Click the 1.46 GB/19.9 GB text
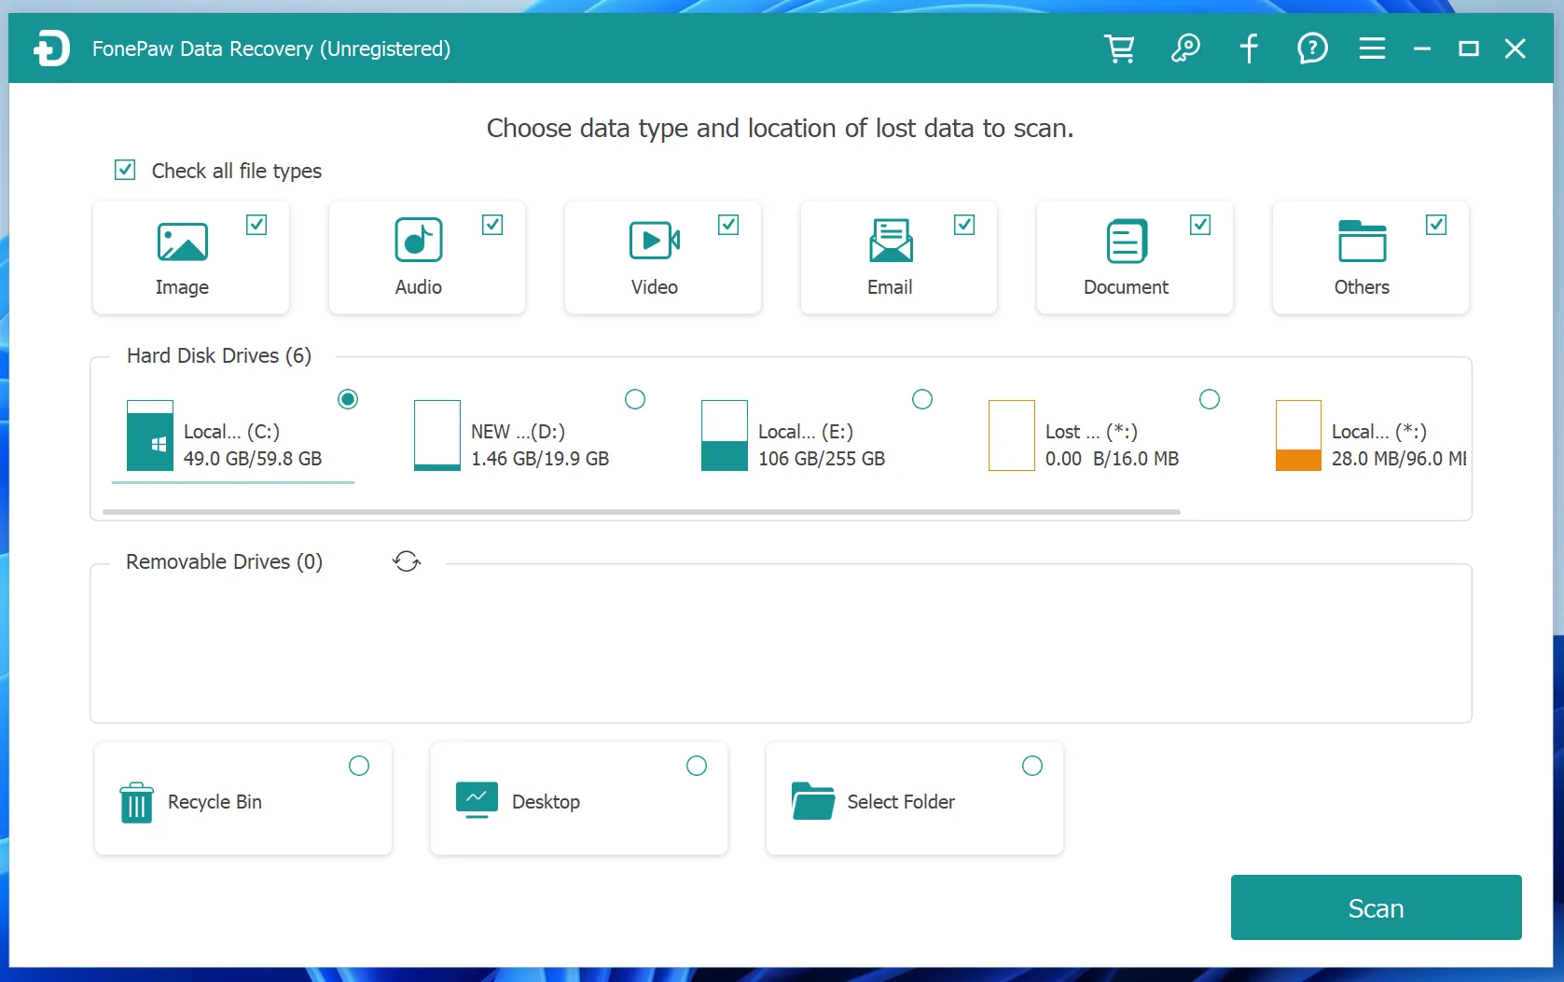This screenshot has height=982, width=1564. point(540,459)
